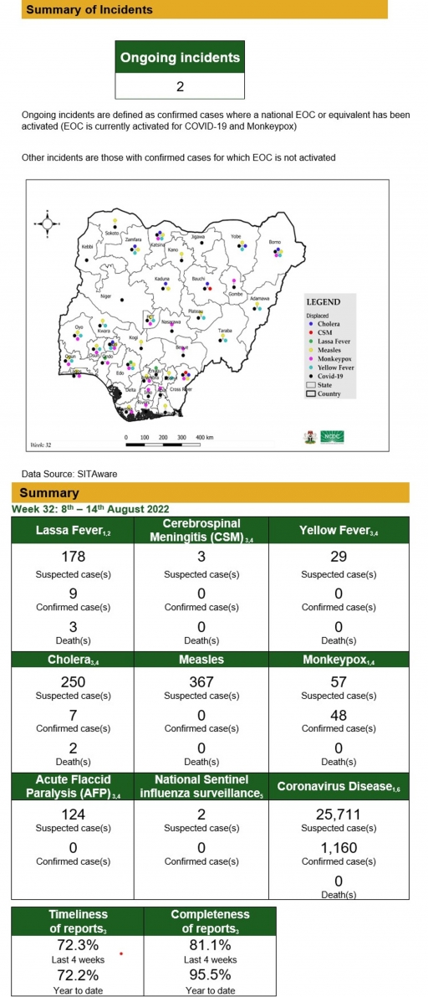Click the Cholera section header
This screenshot has height=997, width=428.
click(x=73, y=660)
